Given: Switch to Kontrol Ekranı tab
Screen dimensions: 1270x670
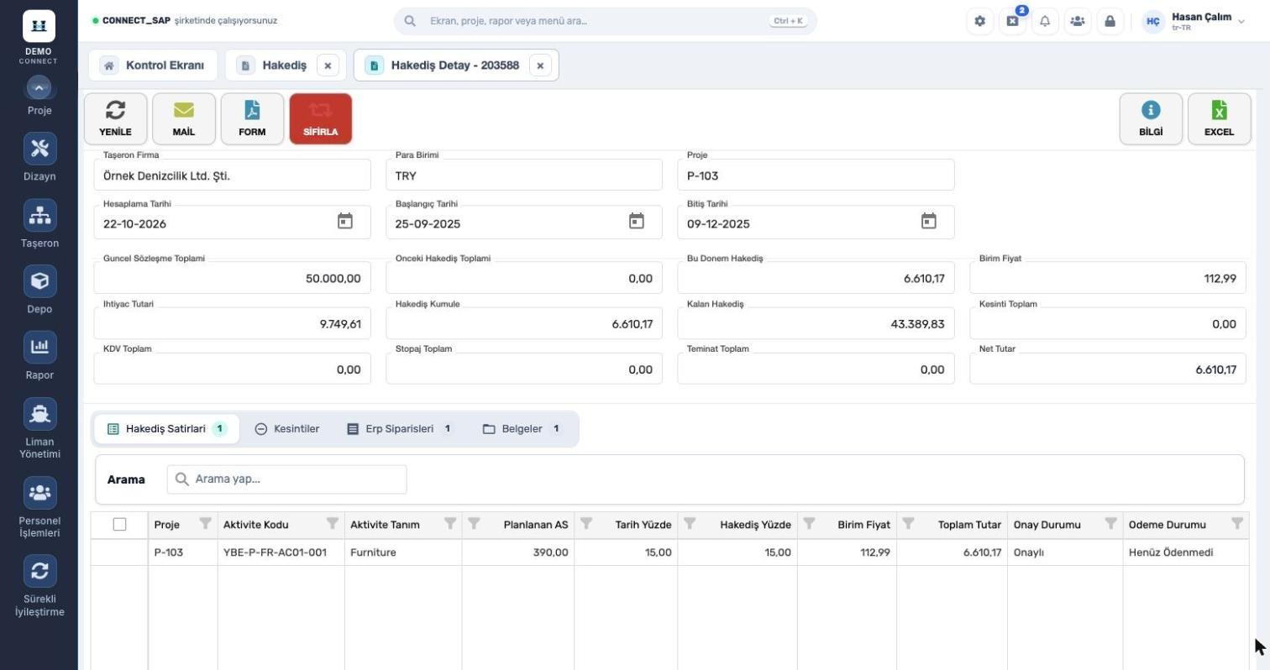Looking at the screenshot, I should pos(153,65).
